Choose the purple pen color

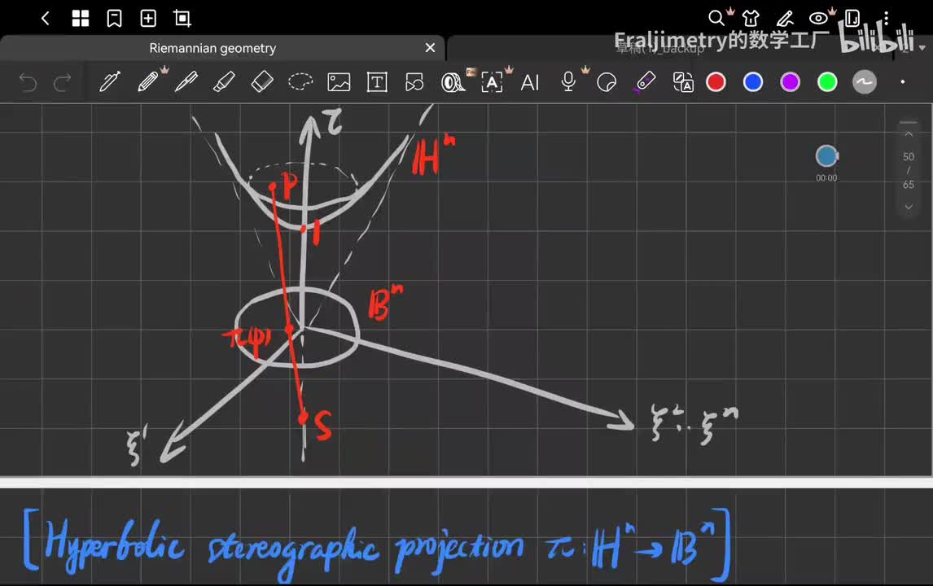pos(791,82)
